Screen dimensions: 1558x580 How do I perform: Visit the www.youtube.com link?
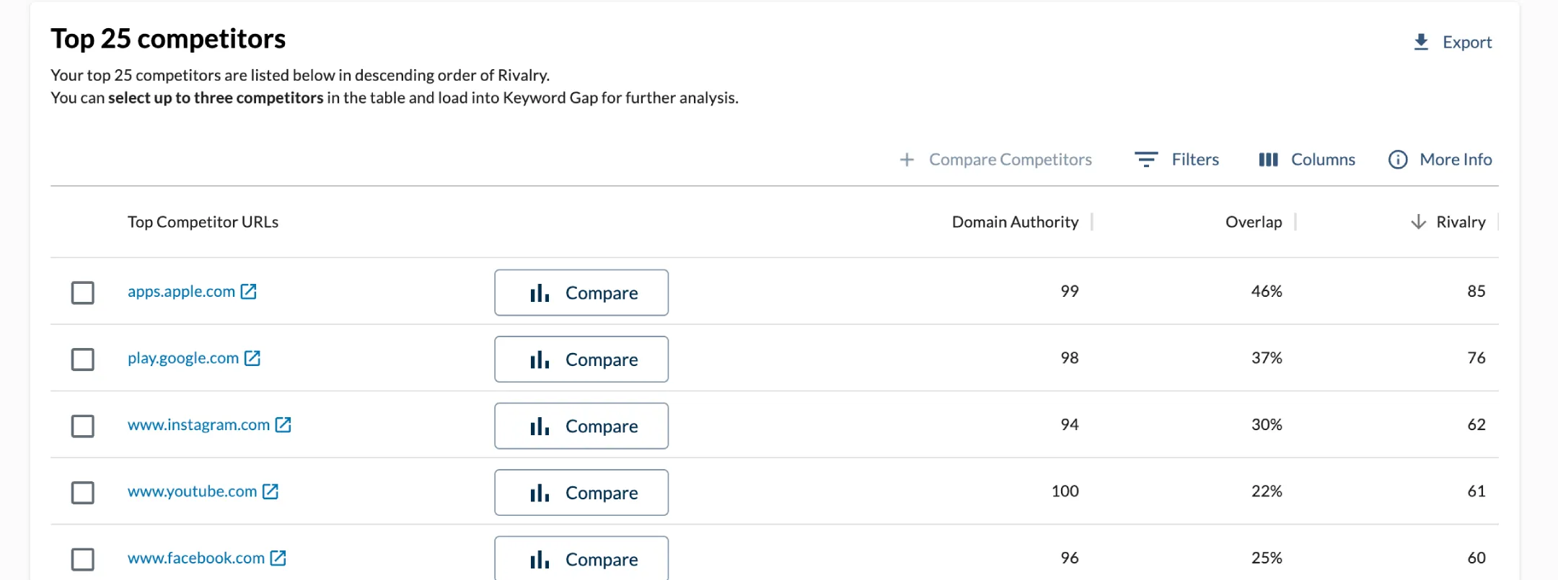[193, 491]
